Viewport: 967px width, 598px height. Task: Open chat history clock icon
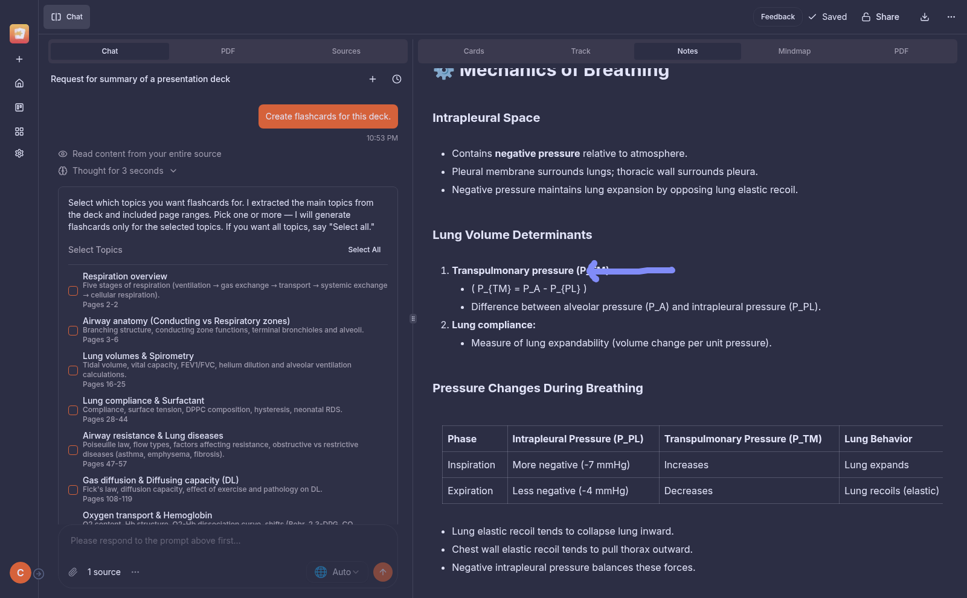[397, 79]
